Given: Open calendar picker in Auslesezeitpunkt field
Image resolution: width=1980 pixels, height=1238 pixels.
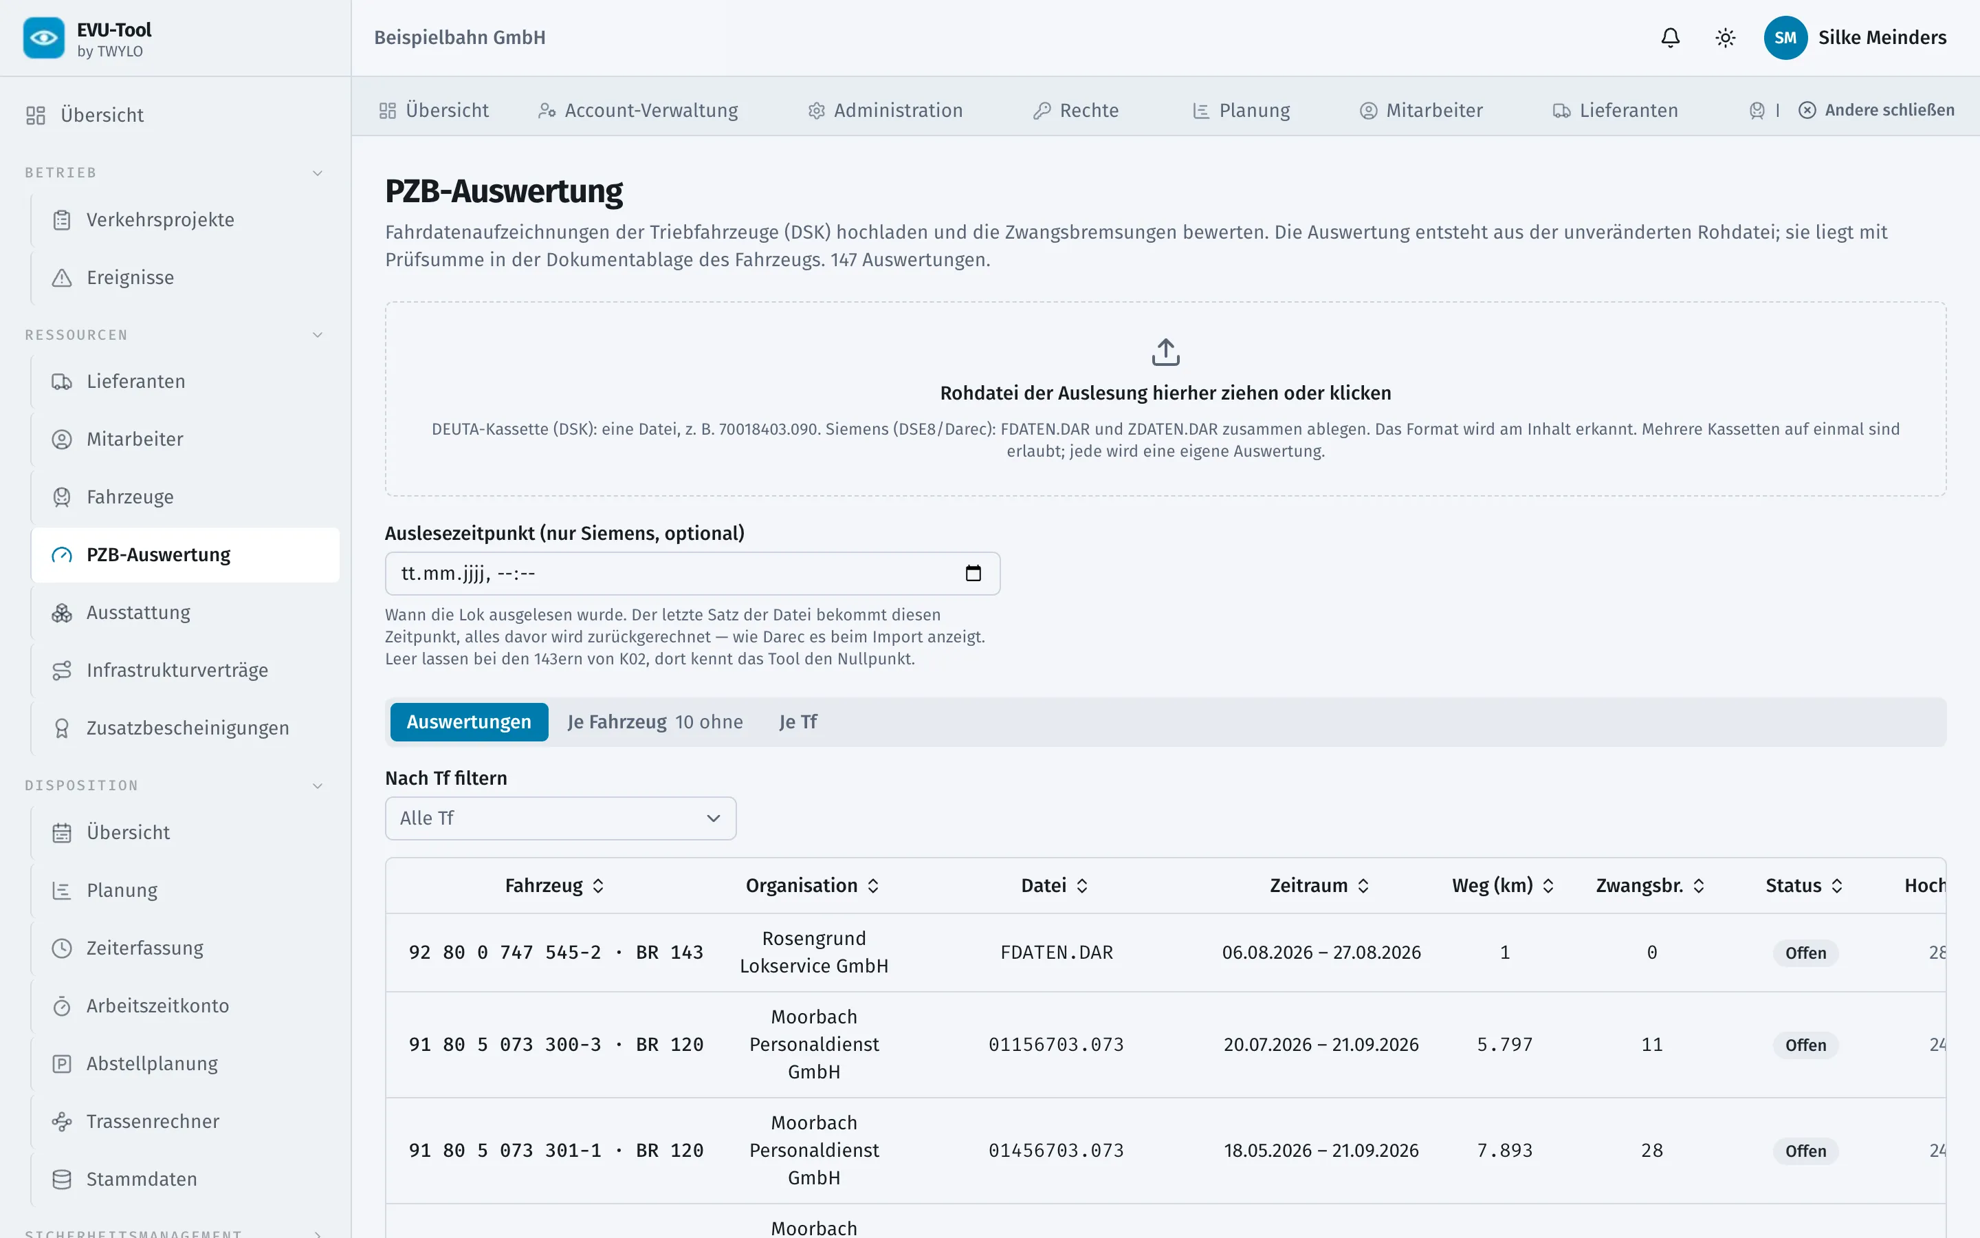Looking at the screenshot, I should (973, 573).
